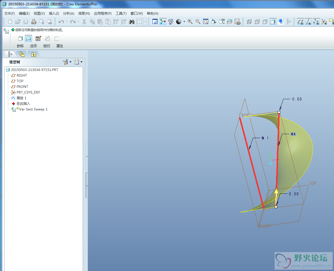The image size is (334, 271).
Task: Select the sketch pencil icon in sweep dashboard
Action: (x=38, y=39)
